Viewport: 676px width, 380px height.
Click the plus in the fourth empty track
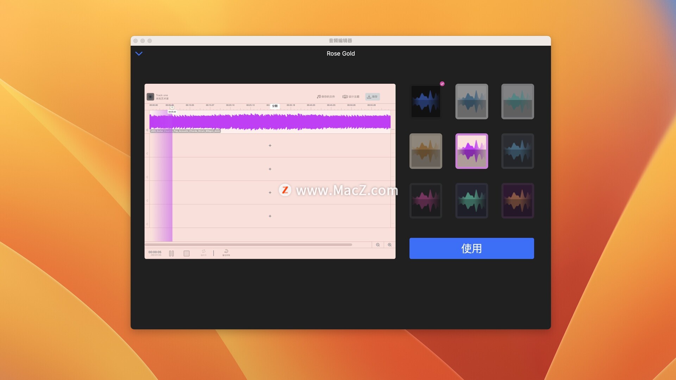(x=270, y=216)
